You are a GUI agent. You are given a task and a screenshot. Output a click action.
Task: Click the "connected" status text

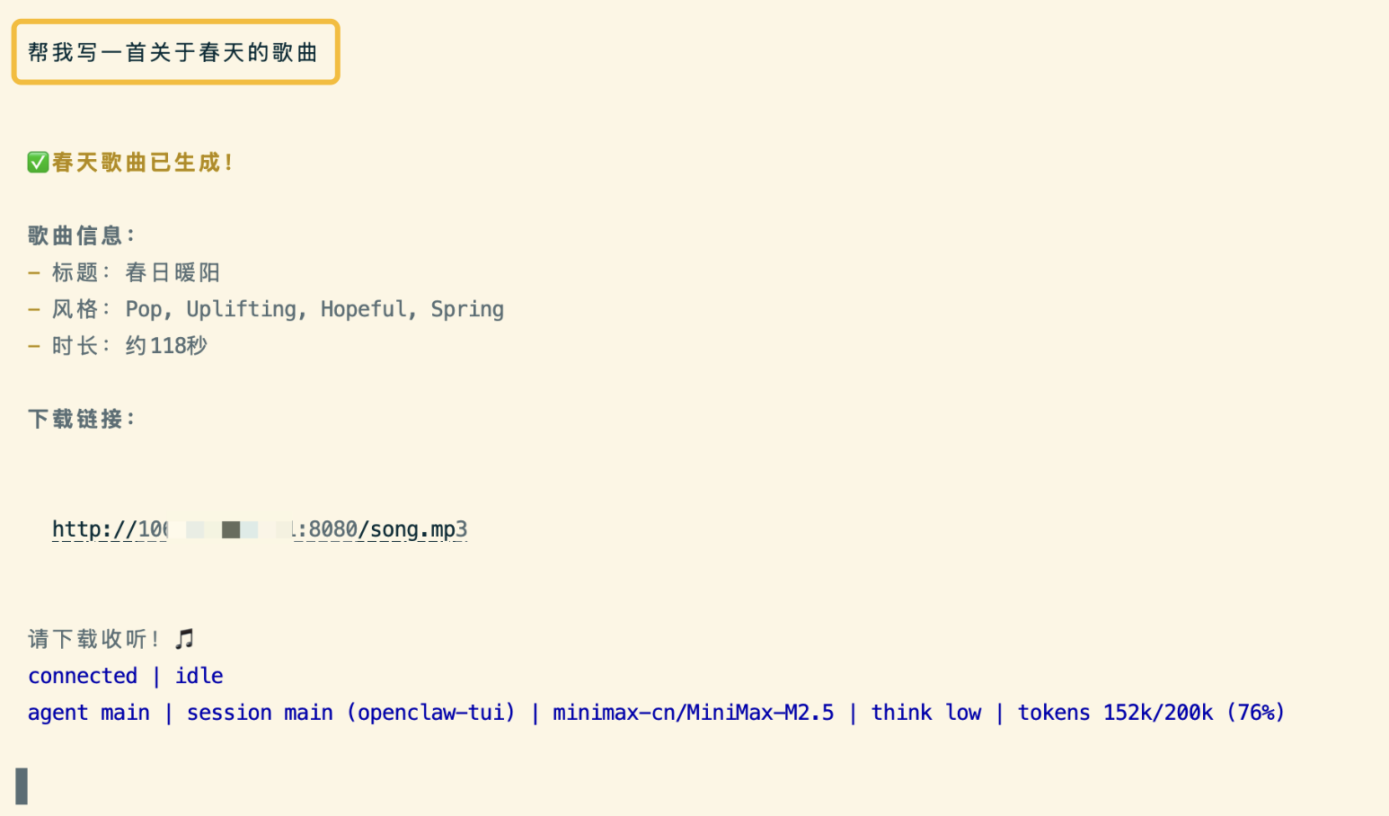pos(83,676)
